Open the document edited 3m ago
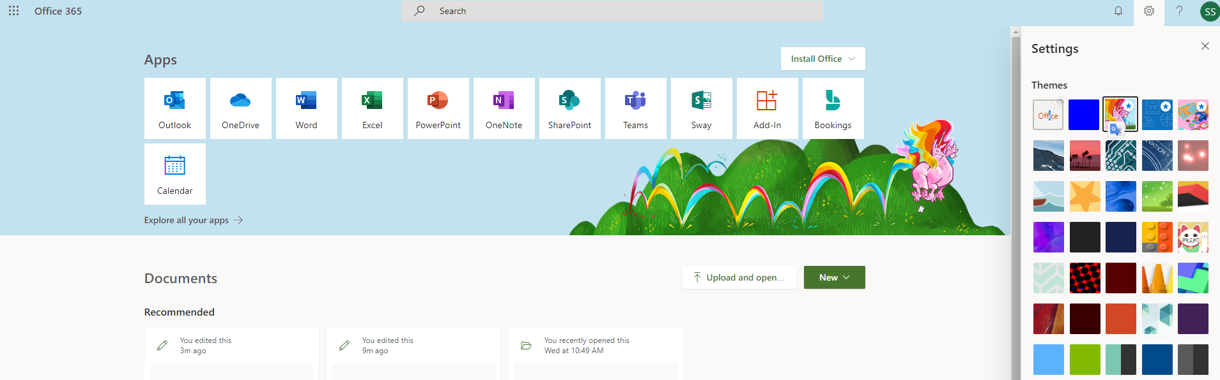 (x=231, y=354)
